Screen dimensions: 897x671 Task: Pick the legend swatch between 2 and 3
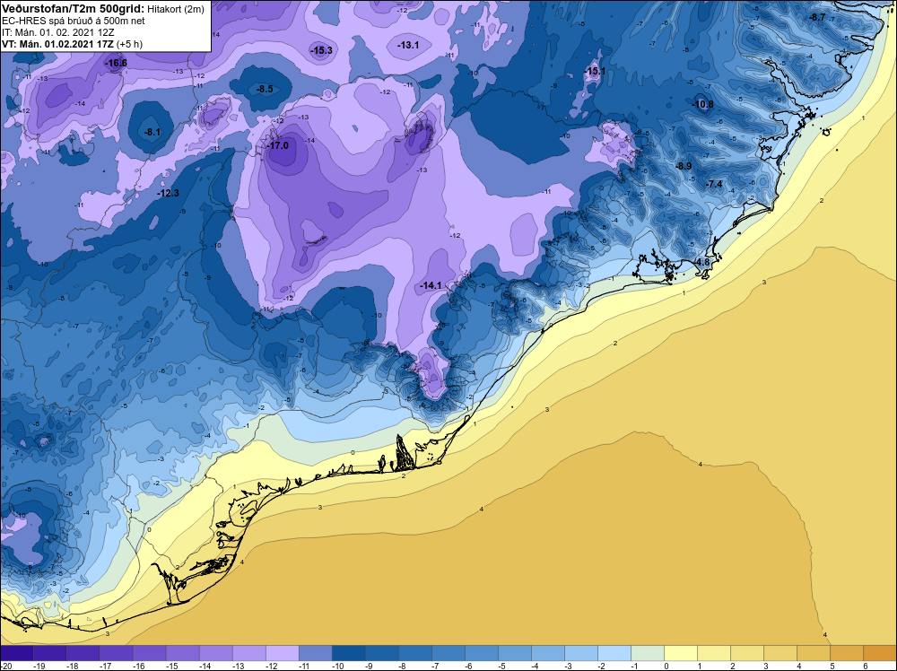pyautogui.click(x=747, y=653)
